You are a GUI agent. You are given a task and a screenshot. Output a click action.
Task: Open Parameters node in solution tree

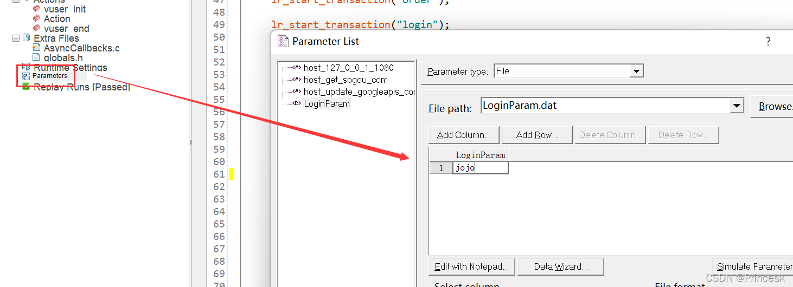point(50,76)
